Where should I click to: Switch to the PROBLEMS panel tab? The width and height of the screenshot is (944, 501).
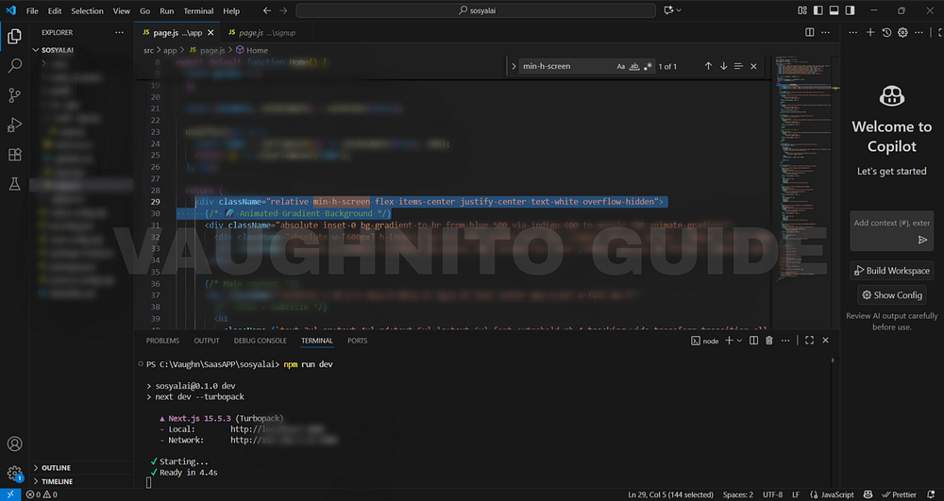162,341
